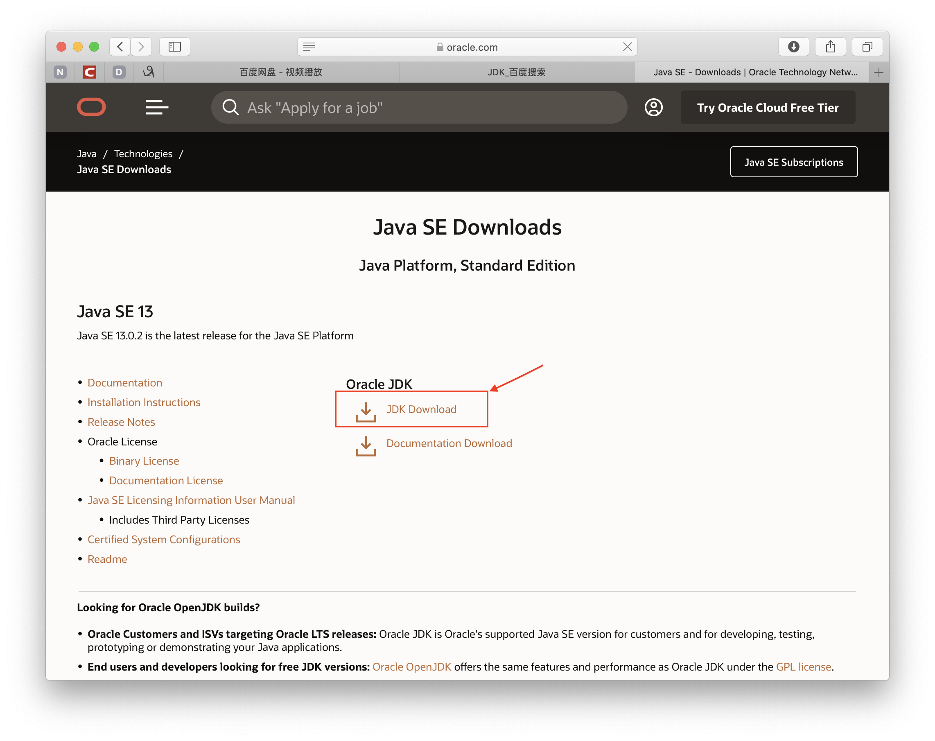Open the Readme link

click(x=107, y=558)
